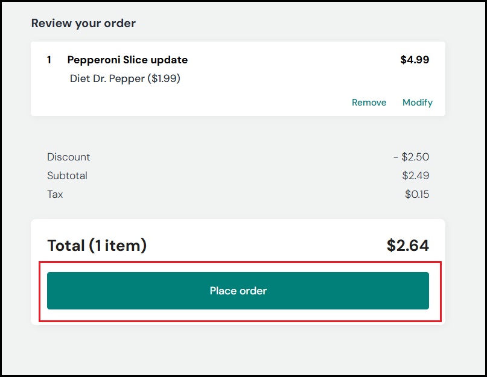Screen dimensions: 487x377
Task: Click the $0.15 tax amount
Action: click(417, 194)
